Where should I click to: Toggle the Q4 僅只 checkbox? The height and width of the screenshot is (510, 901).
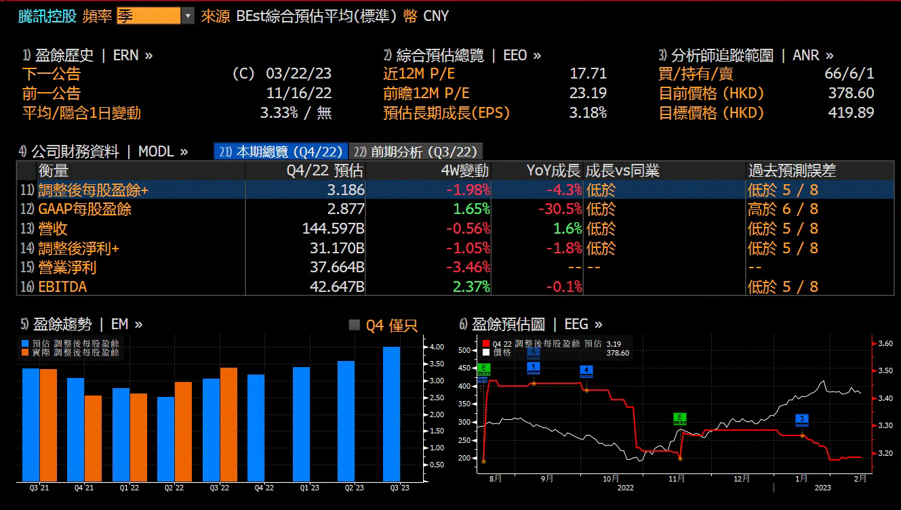[354, 325]
